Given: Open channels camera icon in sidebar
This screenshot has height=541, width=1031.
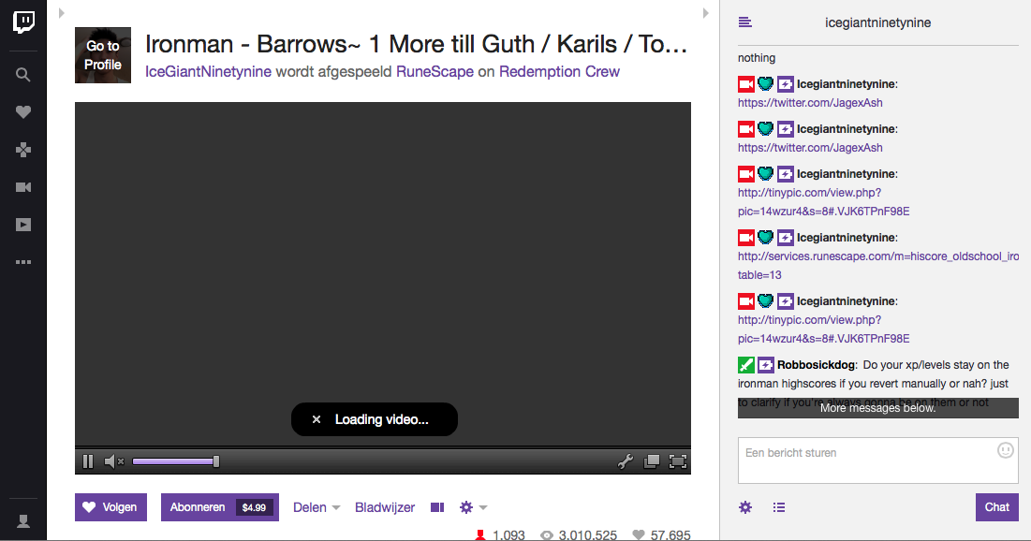Looking at the screenshot, I should coord(23,187).
